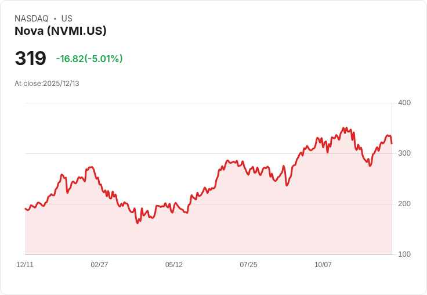The width and height of the screenshot is (427, 295).
Task: Click the leftmost start of the price line
Action: point(25,208)
